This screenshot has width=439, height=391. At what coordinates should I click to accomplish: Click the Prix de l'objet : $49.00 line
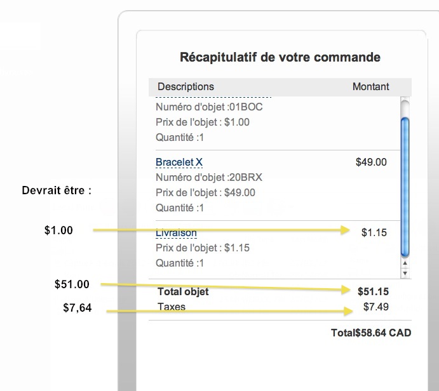tap(205, 192)
